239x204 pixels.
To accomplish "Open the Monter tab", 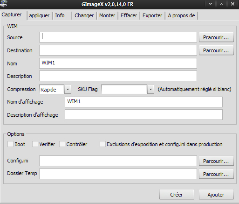I will (x=107, y=15).
